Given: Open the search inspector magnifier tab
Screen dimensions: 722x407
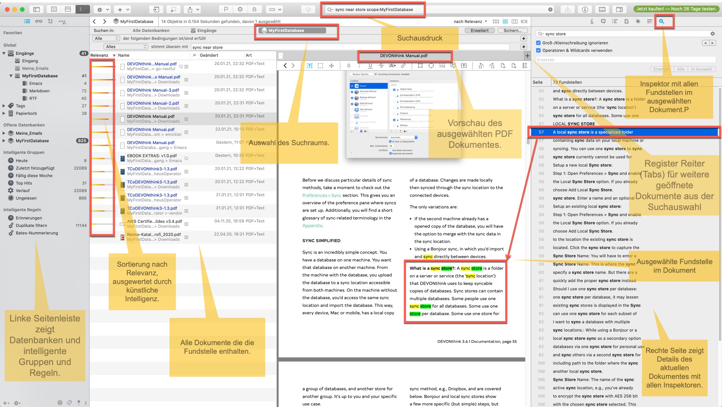Looking at the screenshot, I should 662,21.
